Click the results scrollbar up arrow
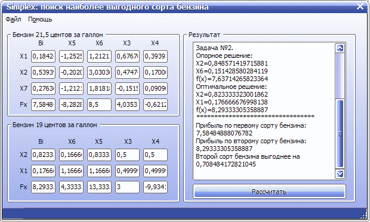 pos(340,48)
